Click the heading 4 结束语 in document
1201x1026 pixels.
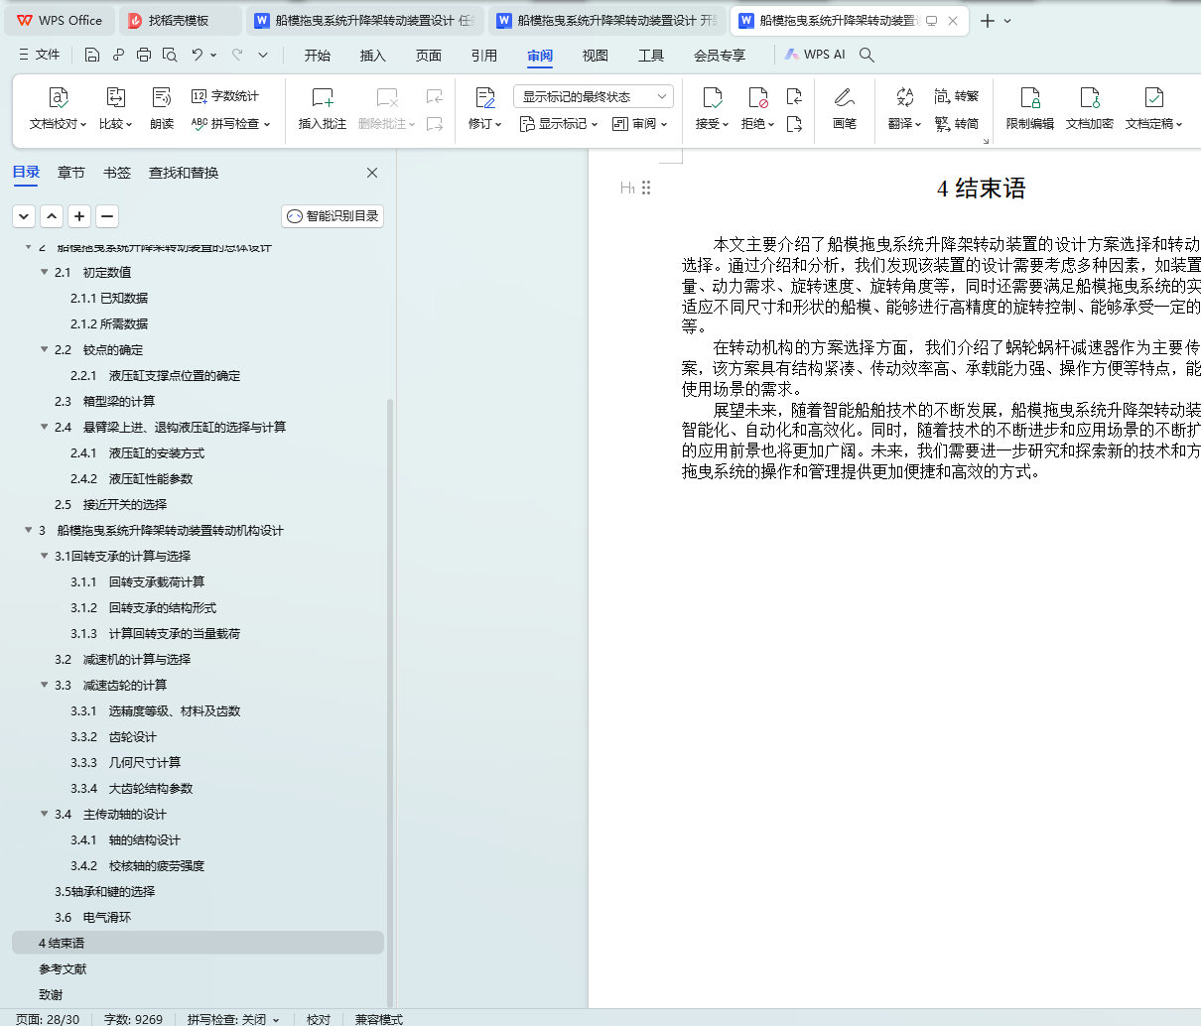pos(981,189)
